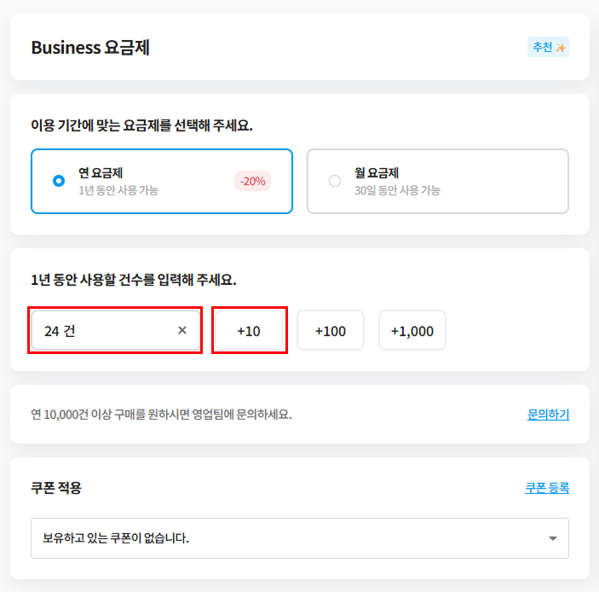Click the Business 요금제 heading
The width and height of the screenshot is (599, 592).
click(x=90, y=48)
